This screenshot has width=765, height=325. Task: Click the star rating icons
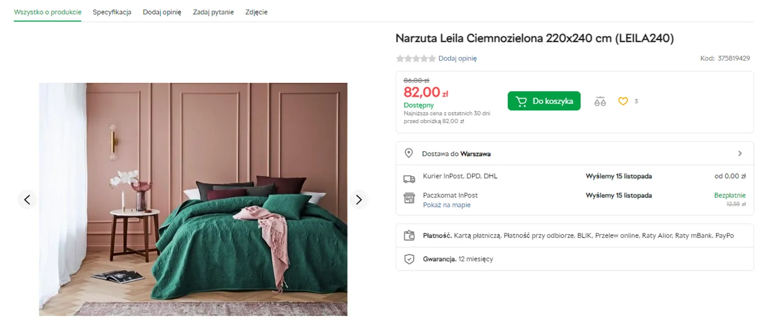coord(416,58)
